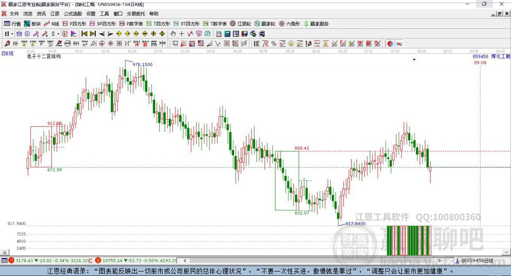The height and width of the screenshot is (276, 511).
Task: Open the 行情 market quotes view
Action: click(x=12, y=24)
